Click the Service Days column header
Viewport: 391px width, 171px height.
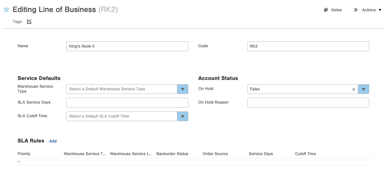tap(261, 154)
